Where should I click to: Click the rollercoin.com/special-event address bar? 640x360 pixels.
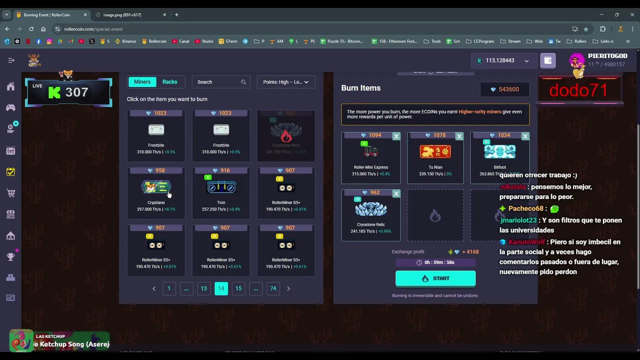coord(315,29)
